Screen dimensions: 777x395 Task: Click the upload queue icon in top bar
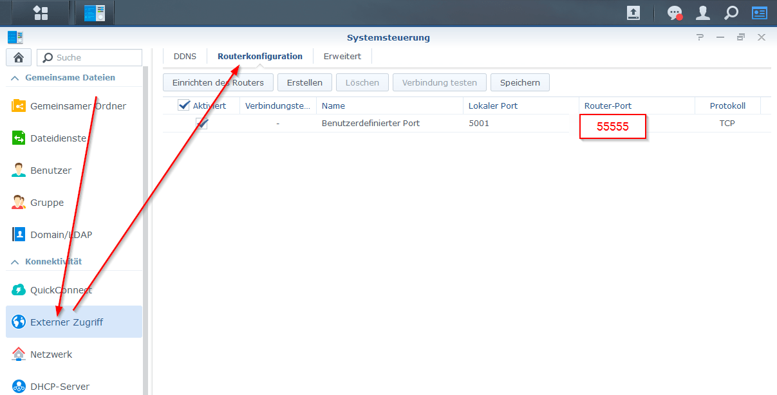pos(633,13)
